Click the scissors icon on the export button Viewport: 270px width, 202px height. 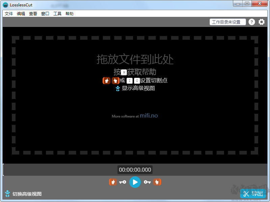tap(246, 194)
